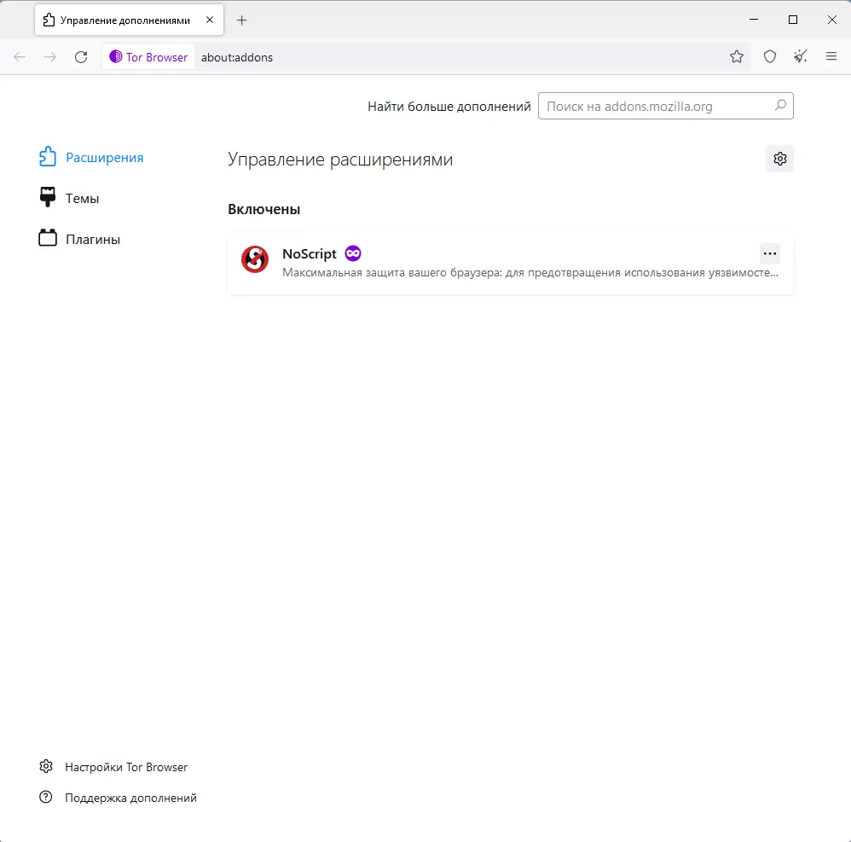
Task: Open the gear tools menu for extensions
Action: tap(780, 159)
